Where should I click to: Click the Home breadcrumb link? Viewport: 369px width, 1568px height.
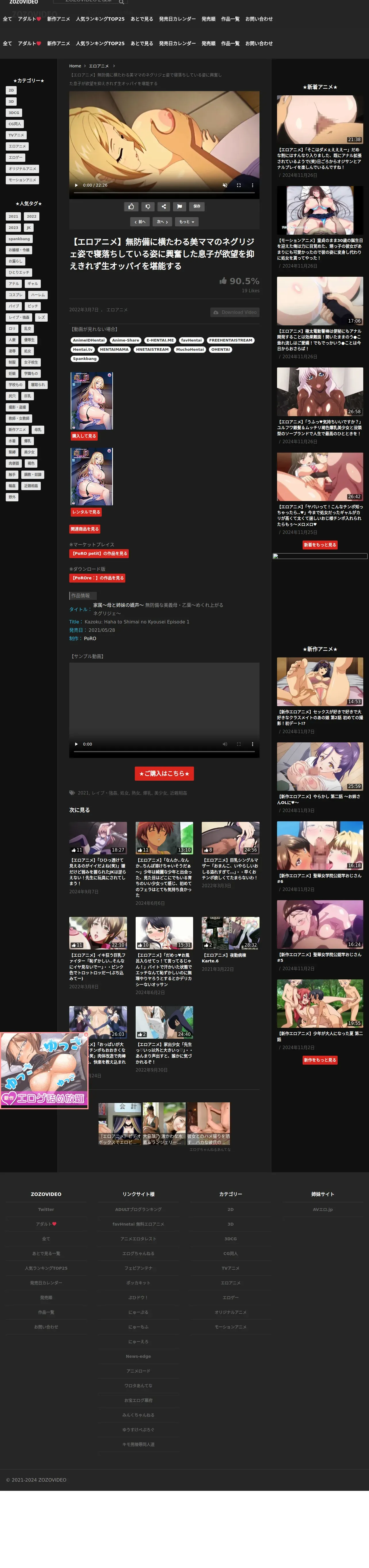click(75, 66)
